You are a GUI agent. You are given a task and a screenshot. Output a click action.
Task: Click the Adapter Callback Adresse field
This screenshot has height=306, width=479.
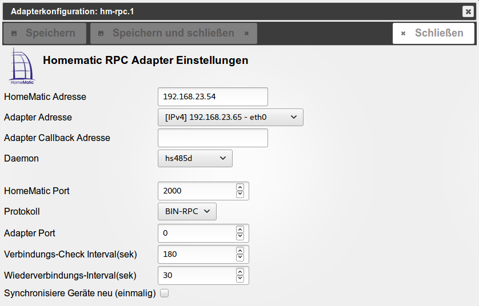coord(213,138)
